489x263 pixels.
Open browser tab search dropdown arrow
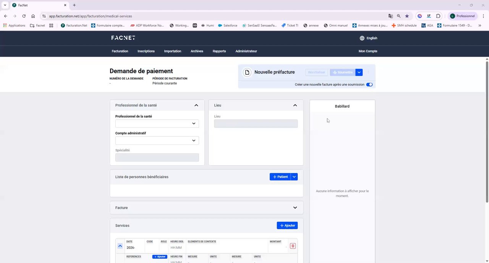[x=5, y=5]
